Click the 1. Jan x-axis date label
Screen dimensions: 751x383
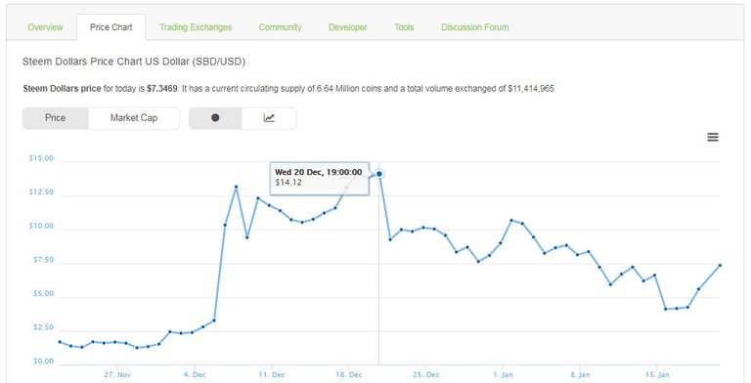click(504, 375)
